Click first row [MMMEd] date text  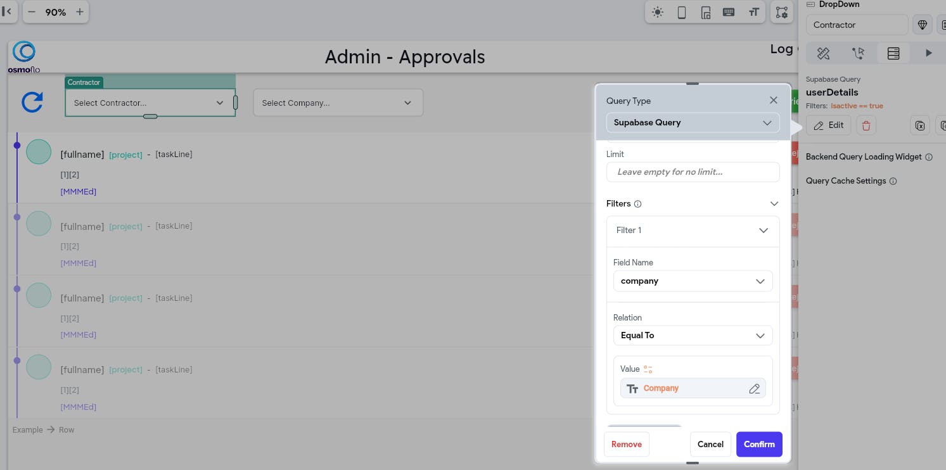[x=79, y=191]
